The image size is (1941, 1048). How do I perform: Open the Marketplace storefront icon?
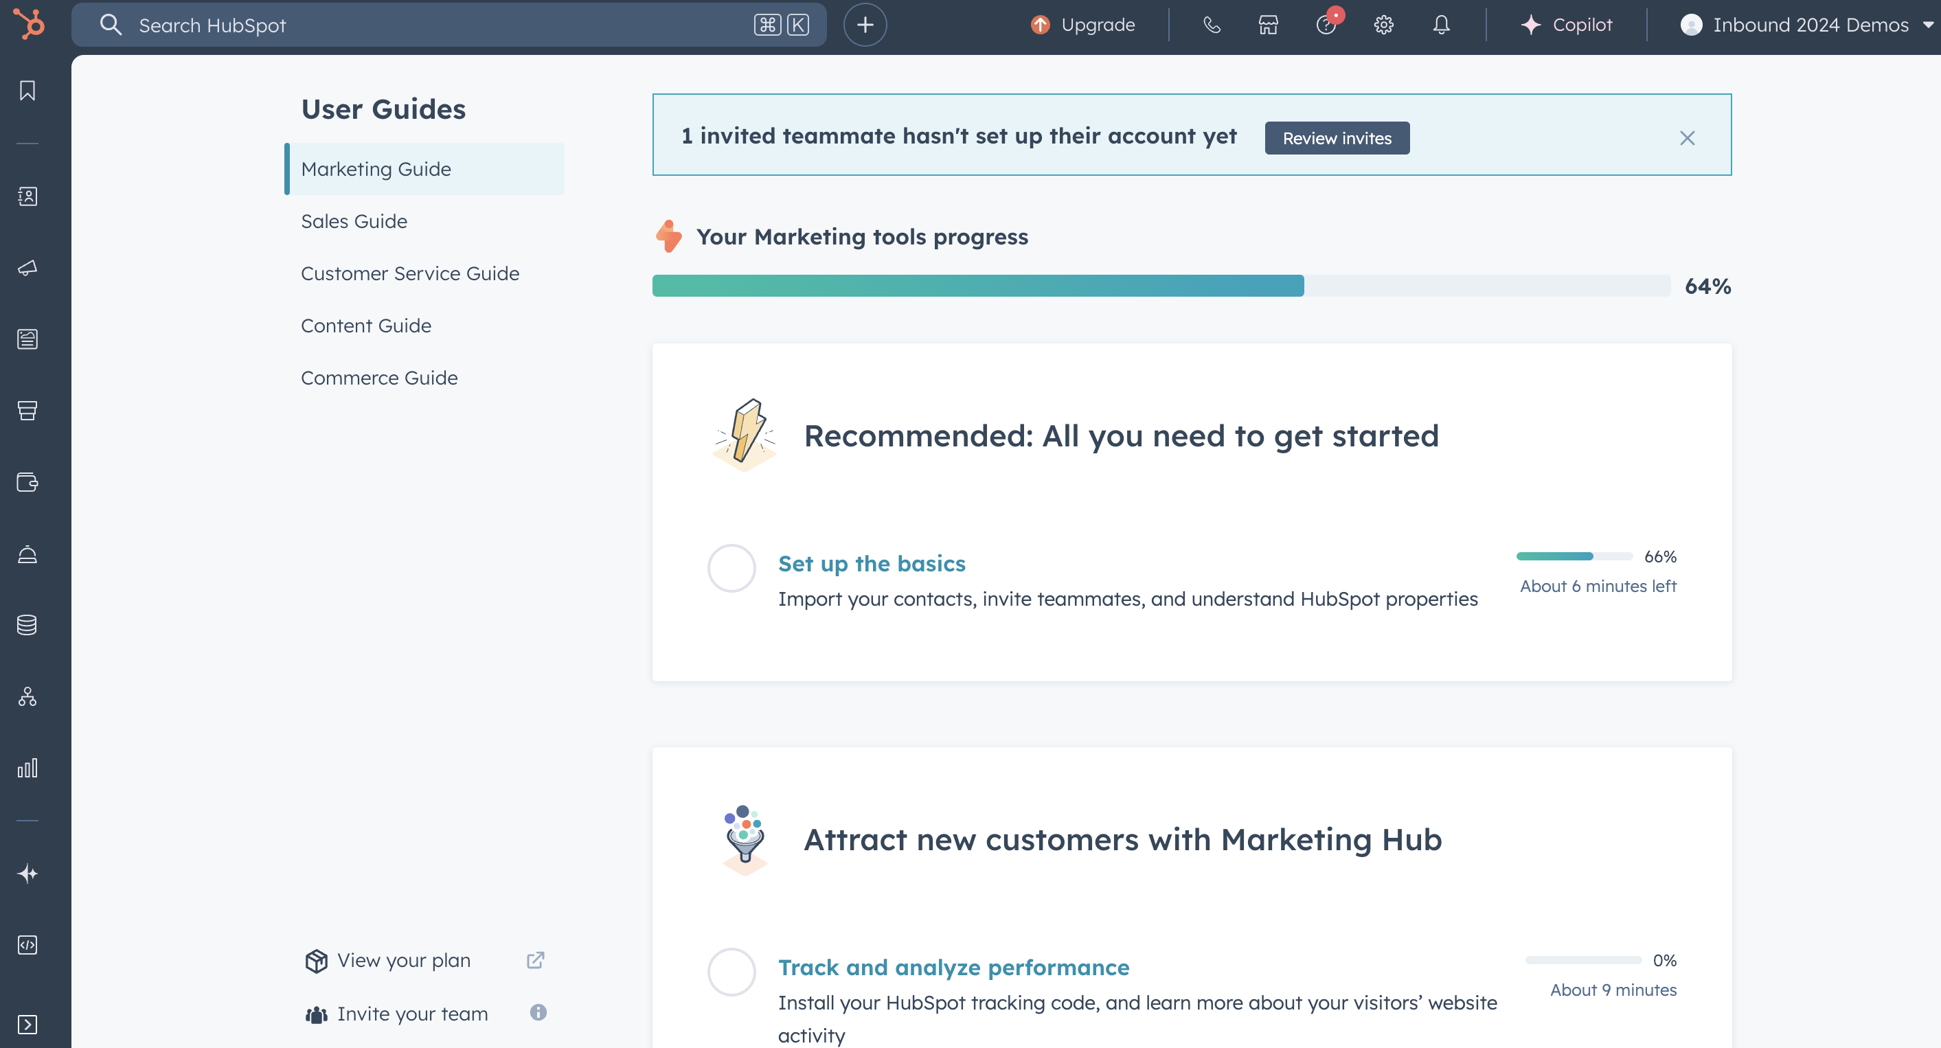point(1268,25)
